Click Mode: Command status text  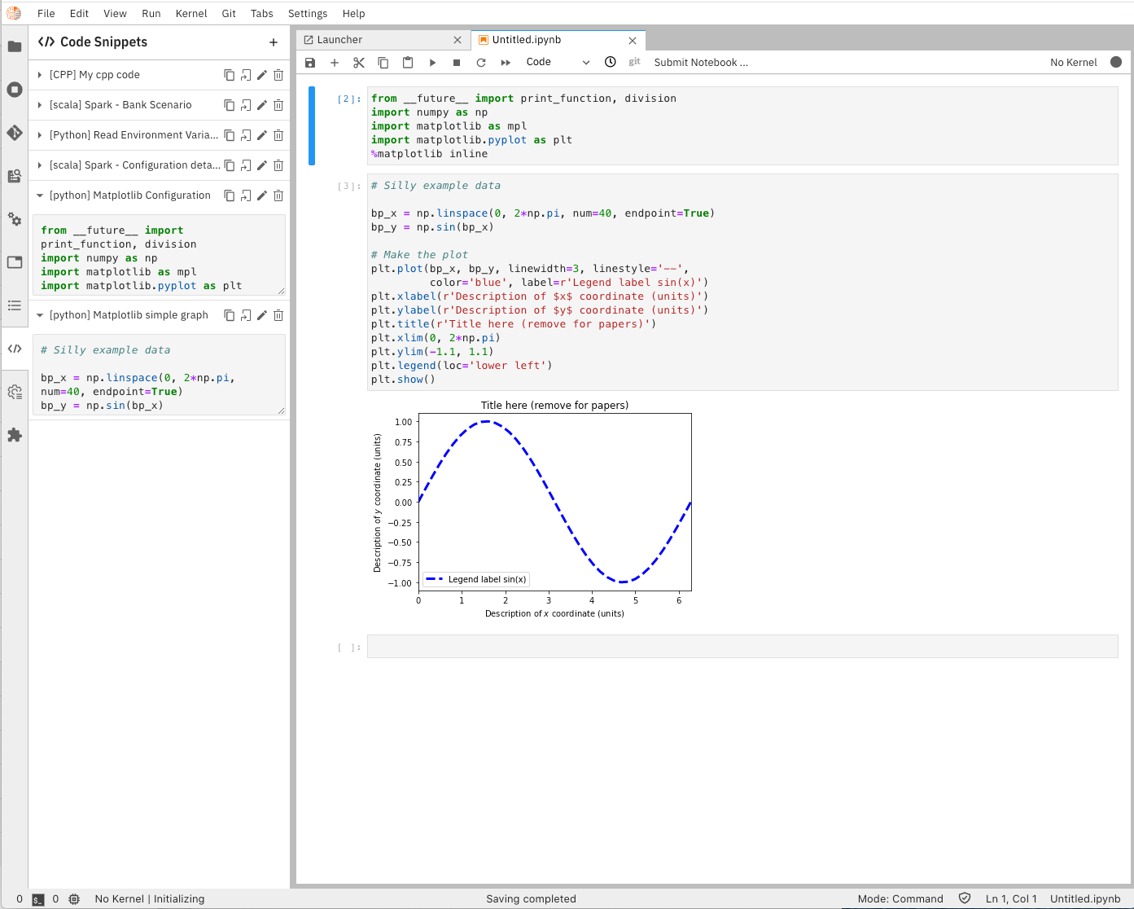[900, 899]
